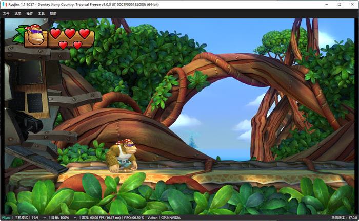The height and width of the screenshot is (221, 359).
Task: Click the FIFO percentage readout
Action: [136, 217]
